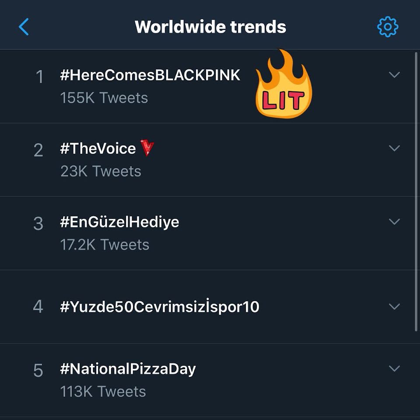This screenshot has width=420, height=420.
Task: Expand chevron next to #EnGüzelHediye
Action: tap(394, 222)
